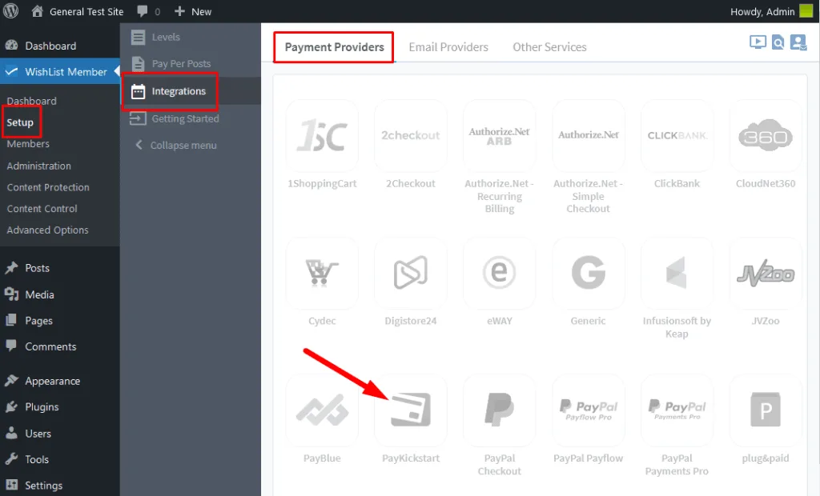
Task: Select the 2Checkout payment provider
Action: [x=410, y=134]
